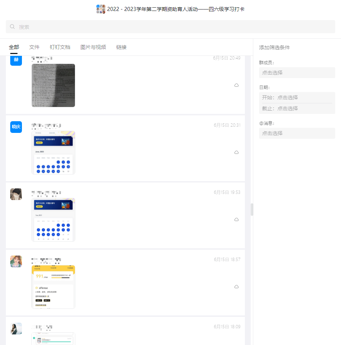Select the 钉钉文档 tab
Image resolution: width=341 pixels, height=345 pixels.
[x=60, y=47]
